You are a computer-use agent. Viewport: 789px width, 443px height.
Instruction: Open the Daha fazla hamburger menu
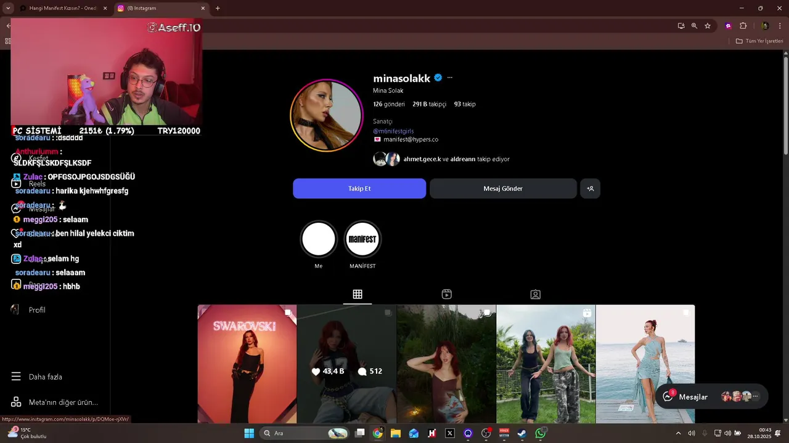[x=37, y=377]
